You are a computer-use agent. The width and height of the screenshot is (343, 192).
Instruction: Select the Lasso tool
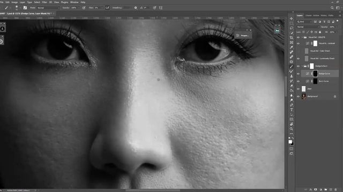click(x=292, y=28)
